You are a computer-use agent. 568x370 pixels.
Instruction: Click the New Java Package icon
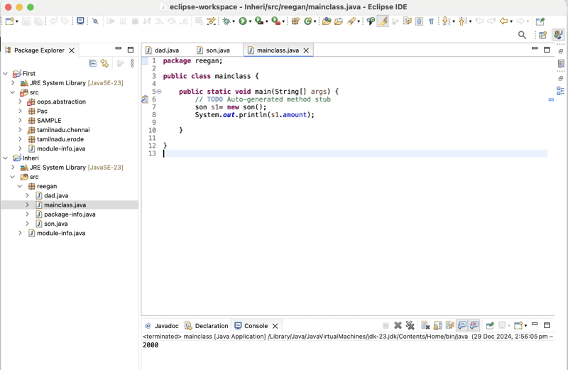(295, 21)
